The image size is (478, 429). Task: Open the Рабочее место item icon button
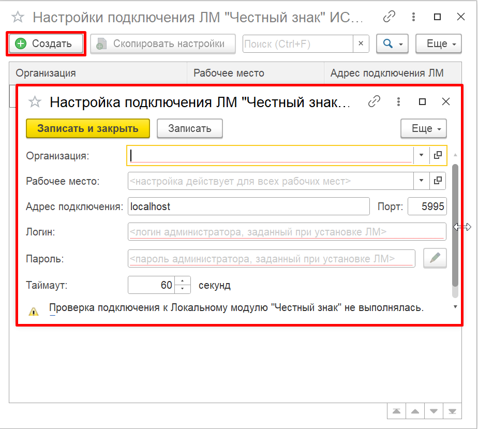[438, 181]
